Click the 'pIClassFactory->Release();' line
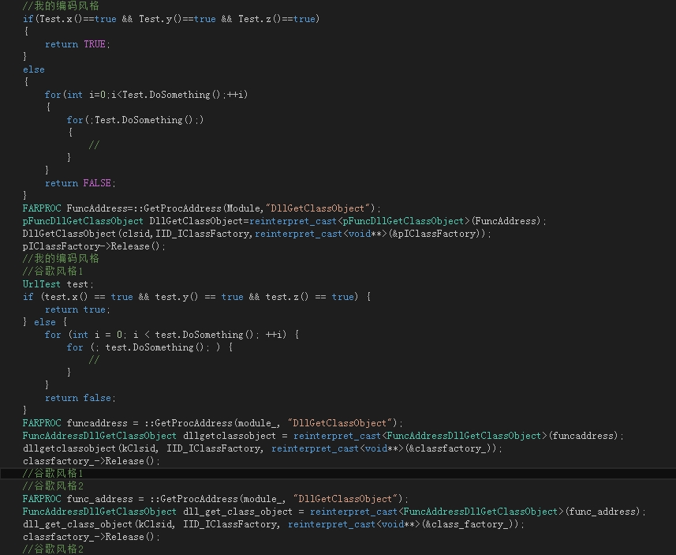The height and width of the screenshot is (555, 676). click(94, 246)
